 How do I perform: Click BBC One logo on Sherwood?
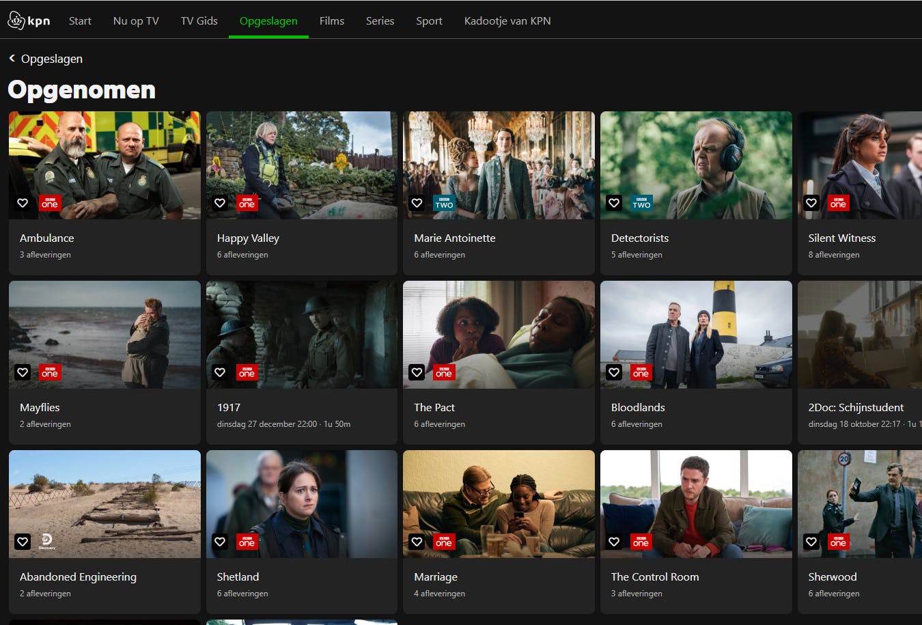coord(838,542)
